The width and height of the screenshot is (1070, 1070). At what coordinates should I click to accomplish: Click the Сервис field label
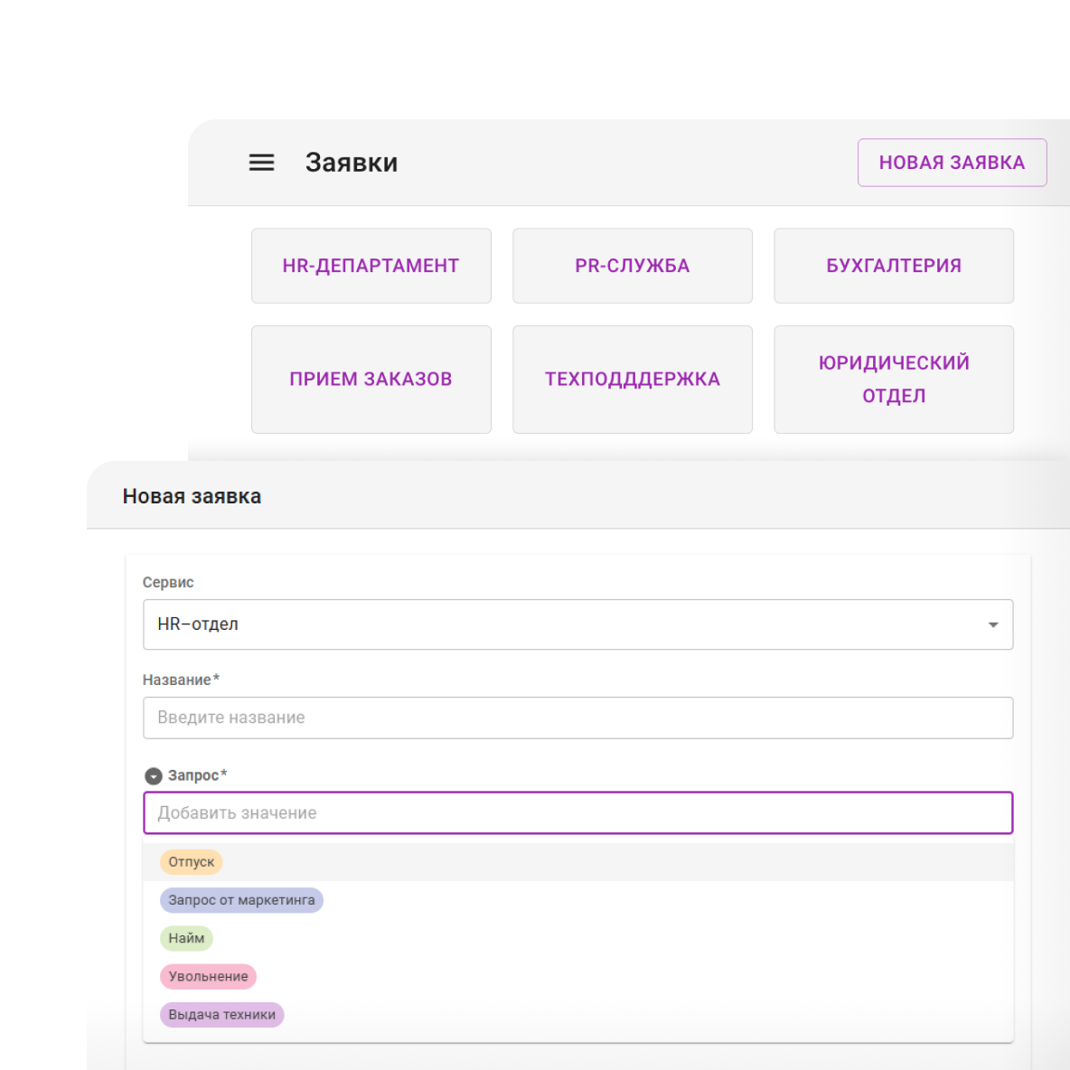168,582
